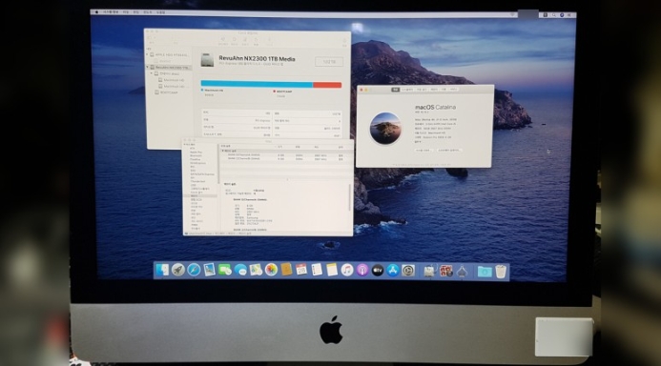Click Catalina island picture in About This Mac
This screenshot has height=366, width=661.
coord(385,129)
